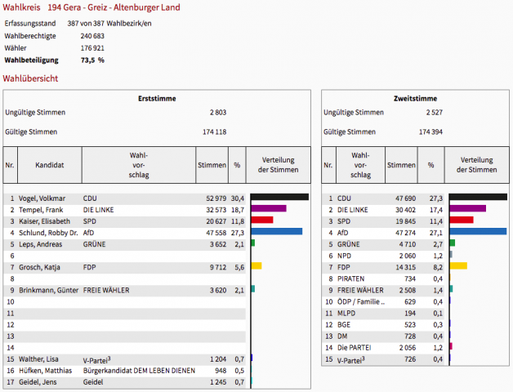Select candidate Tempel, Frank

point(41,210)
